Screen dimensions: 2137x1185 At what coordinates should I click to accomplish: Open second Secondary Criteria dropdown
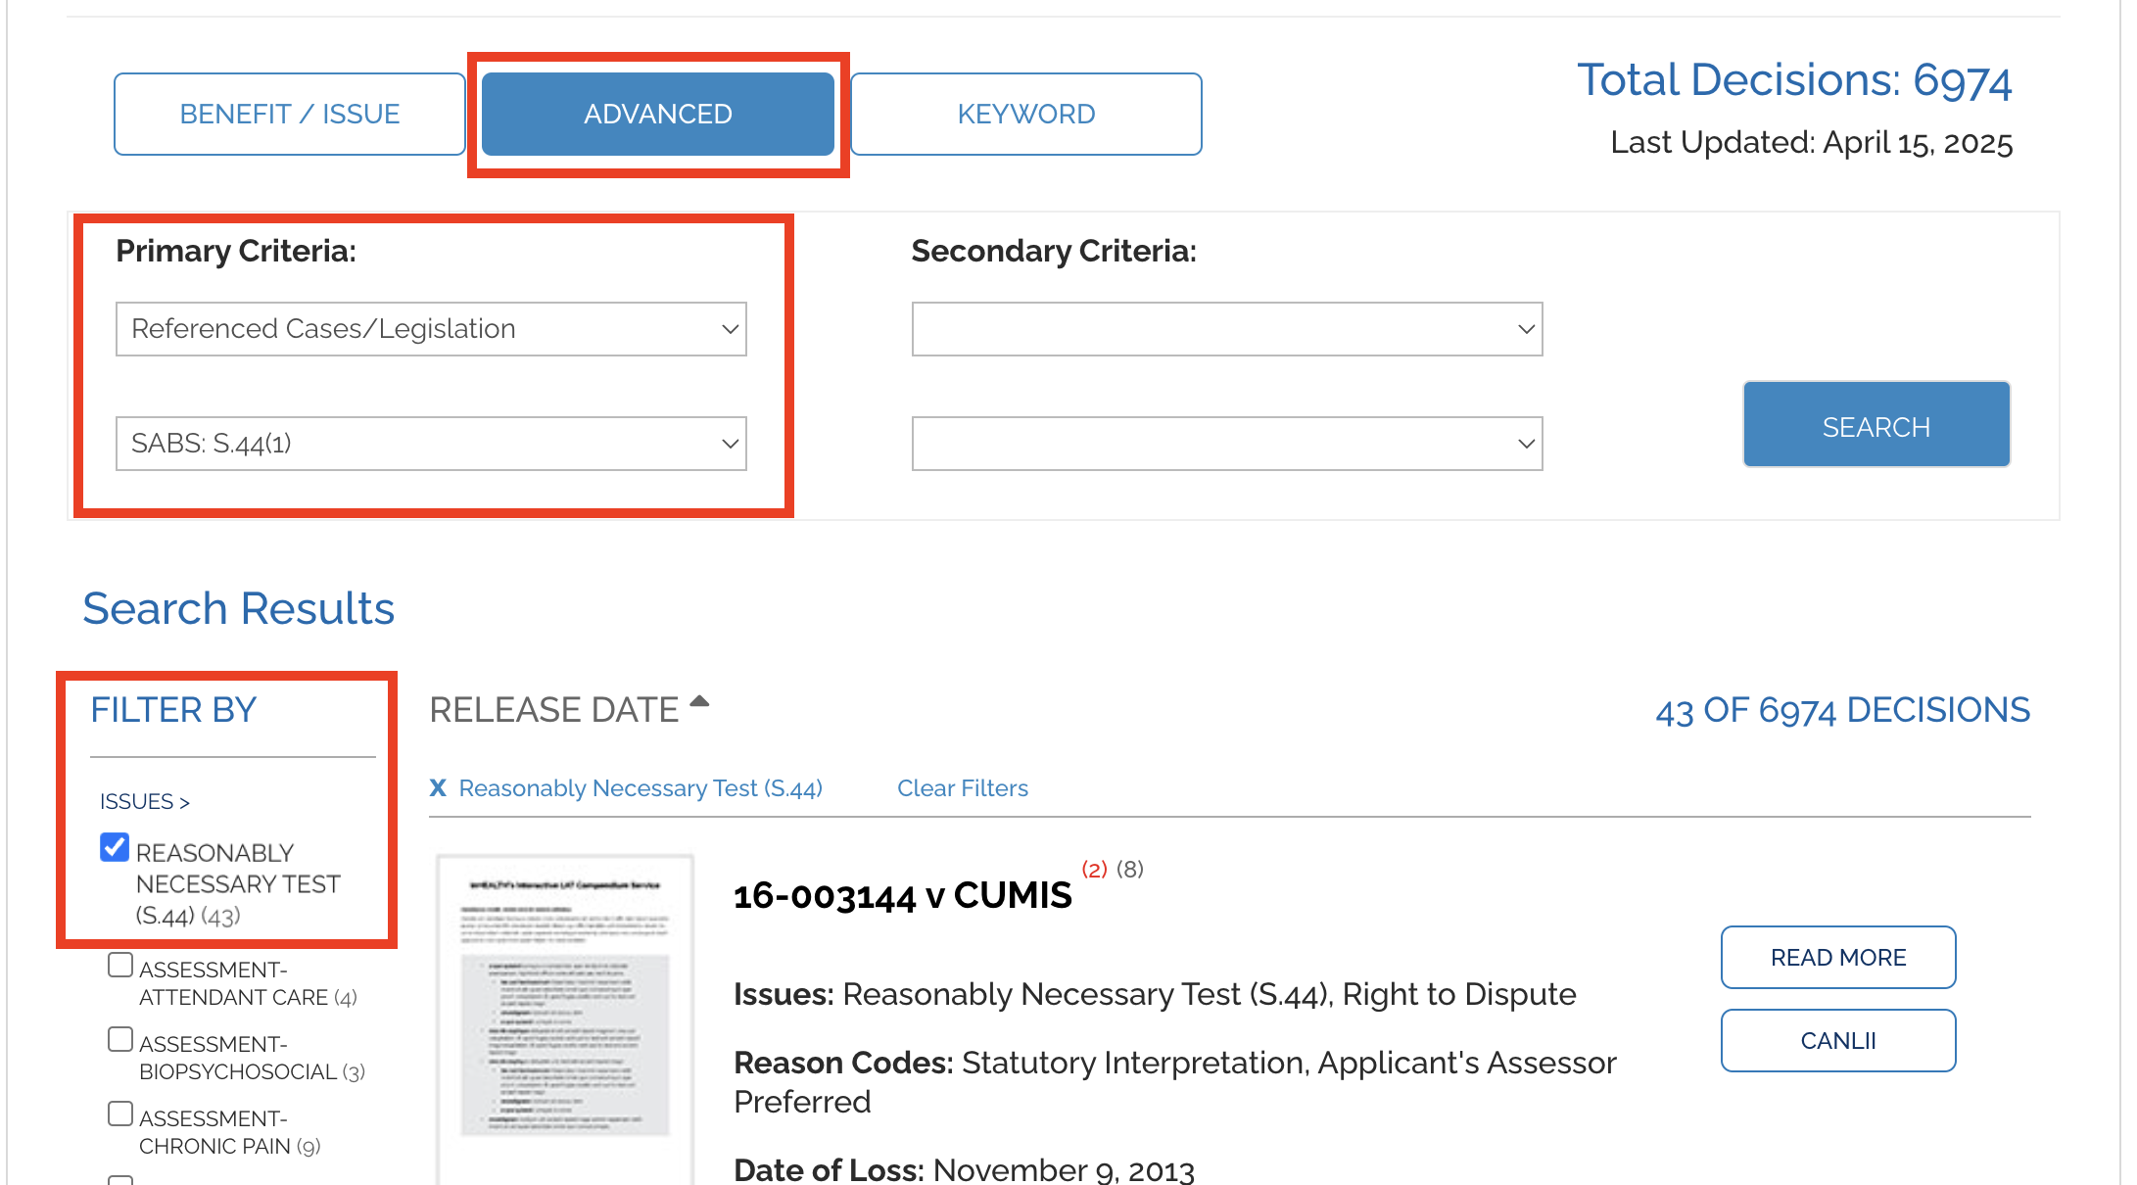coord(1227,444)
